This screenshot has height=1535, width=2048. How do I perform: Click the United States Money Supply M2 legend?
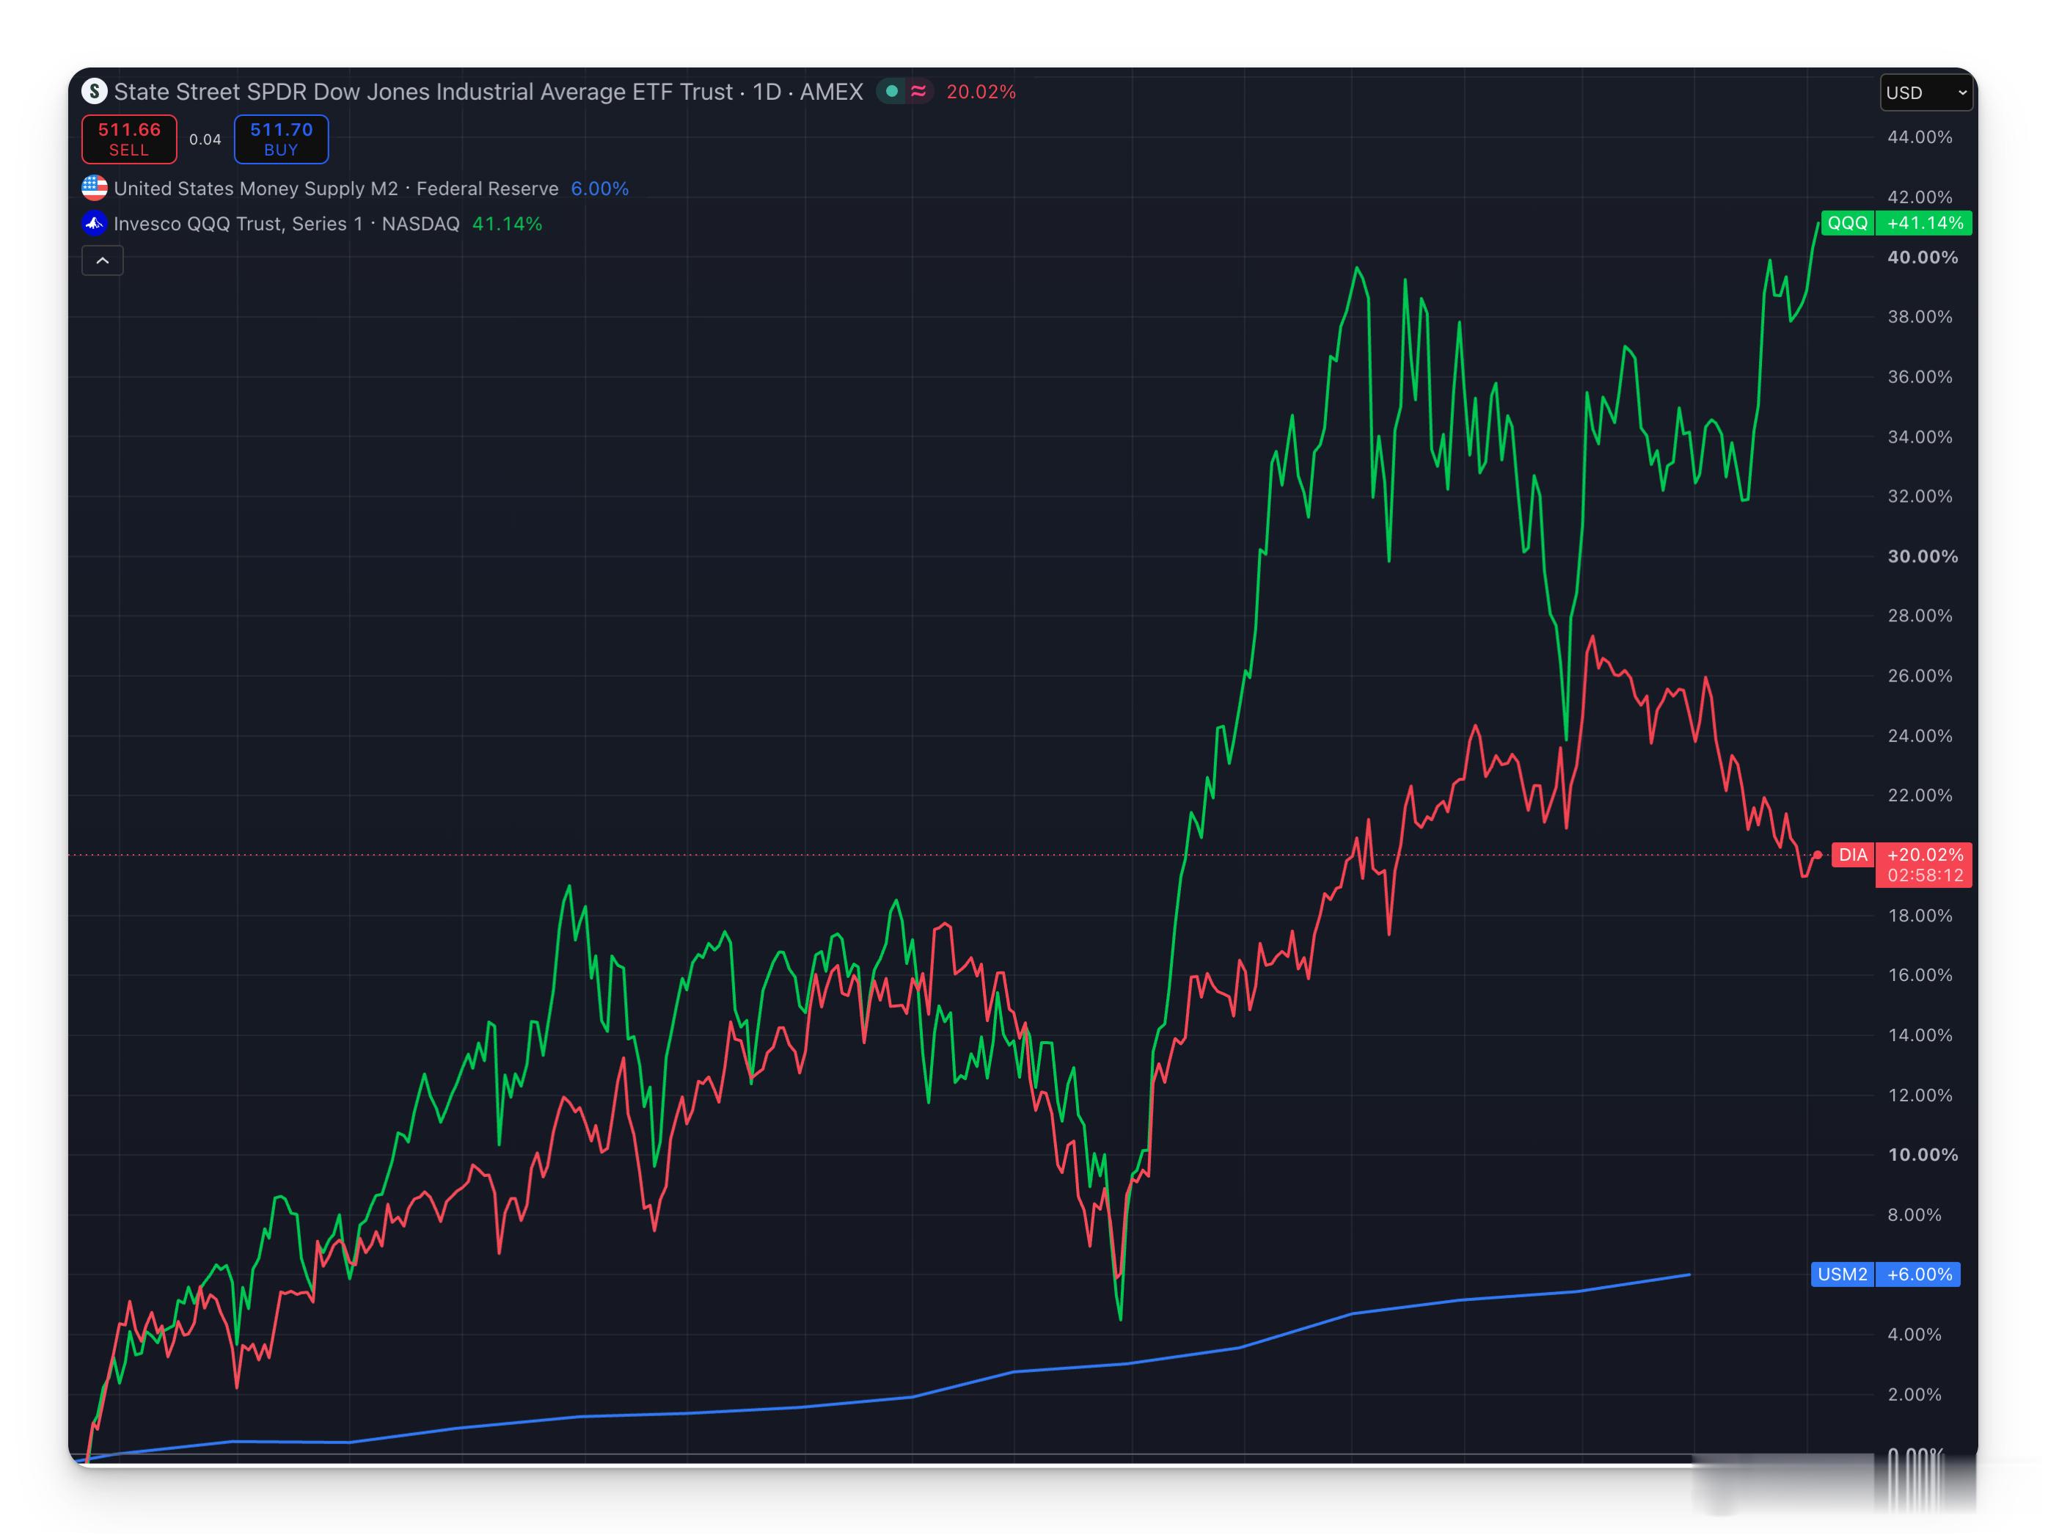coord(336,188)
